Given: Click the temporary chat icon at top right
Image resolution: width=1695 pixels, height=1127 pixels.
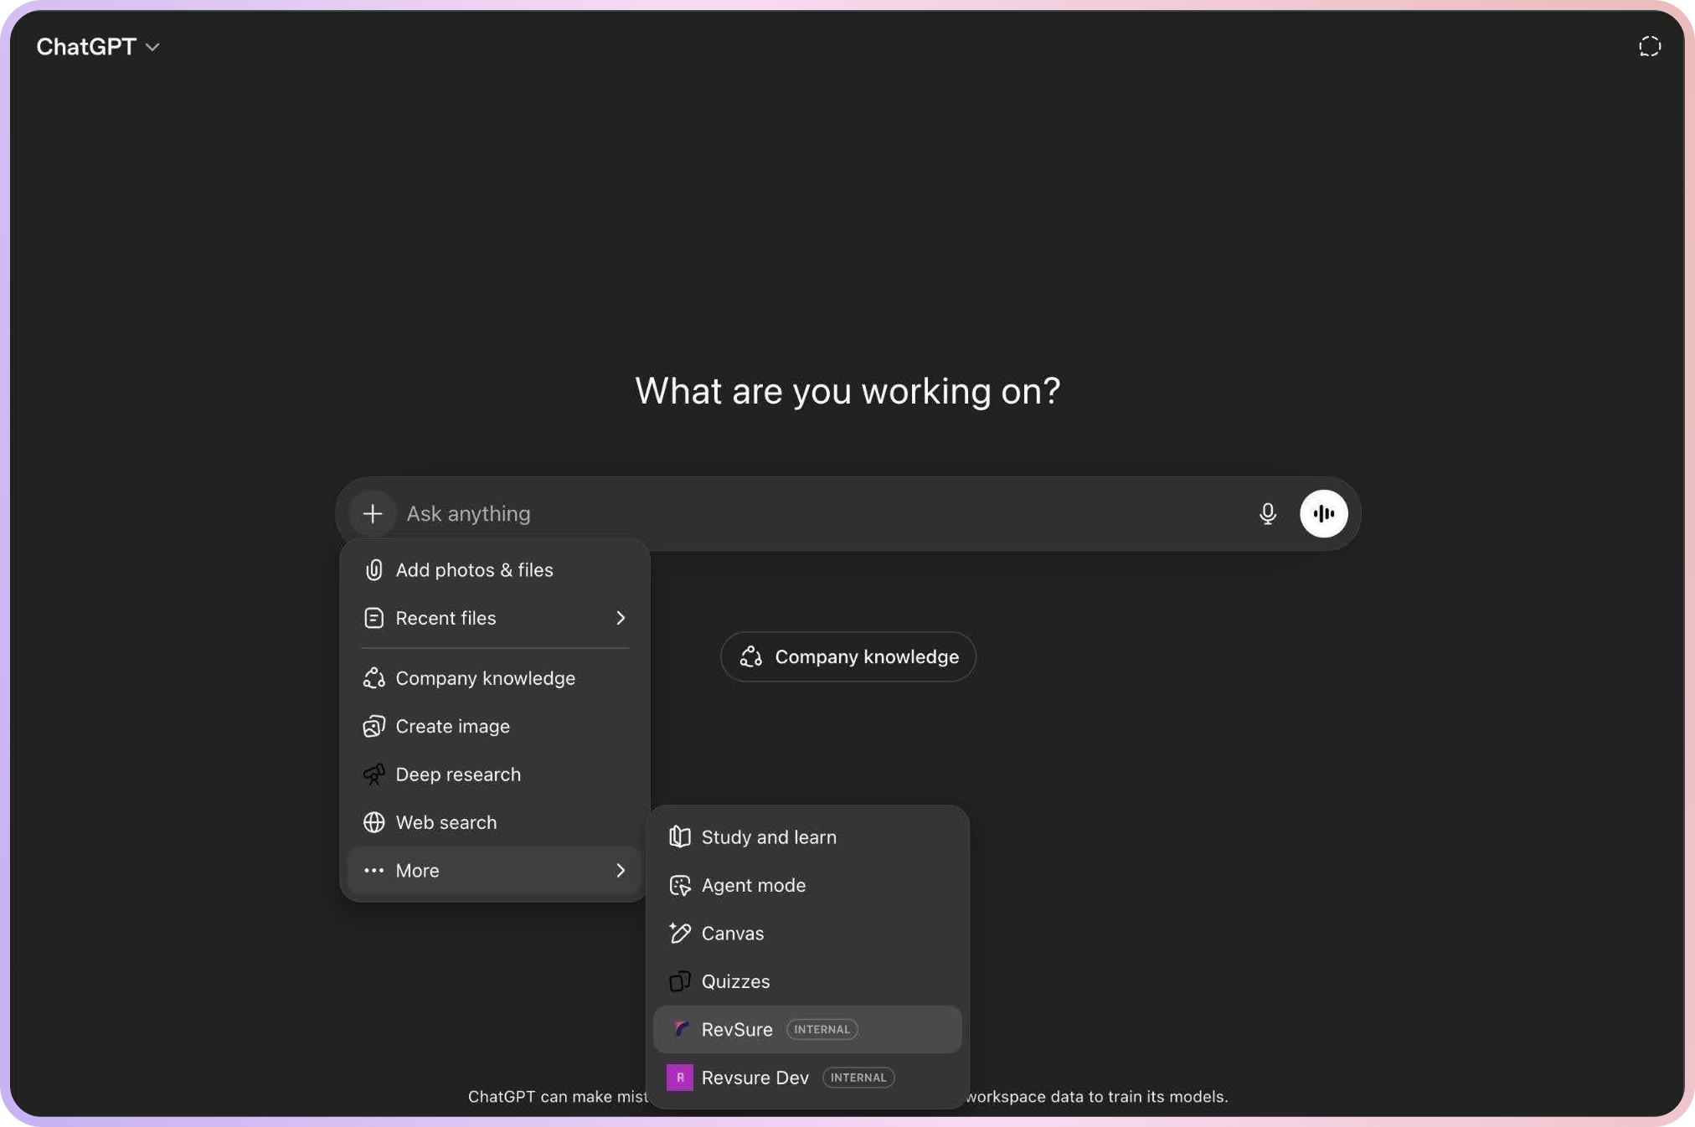Looking at the screenshot, I should pyautogui.click(x=1649, y=47).
